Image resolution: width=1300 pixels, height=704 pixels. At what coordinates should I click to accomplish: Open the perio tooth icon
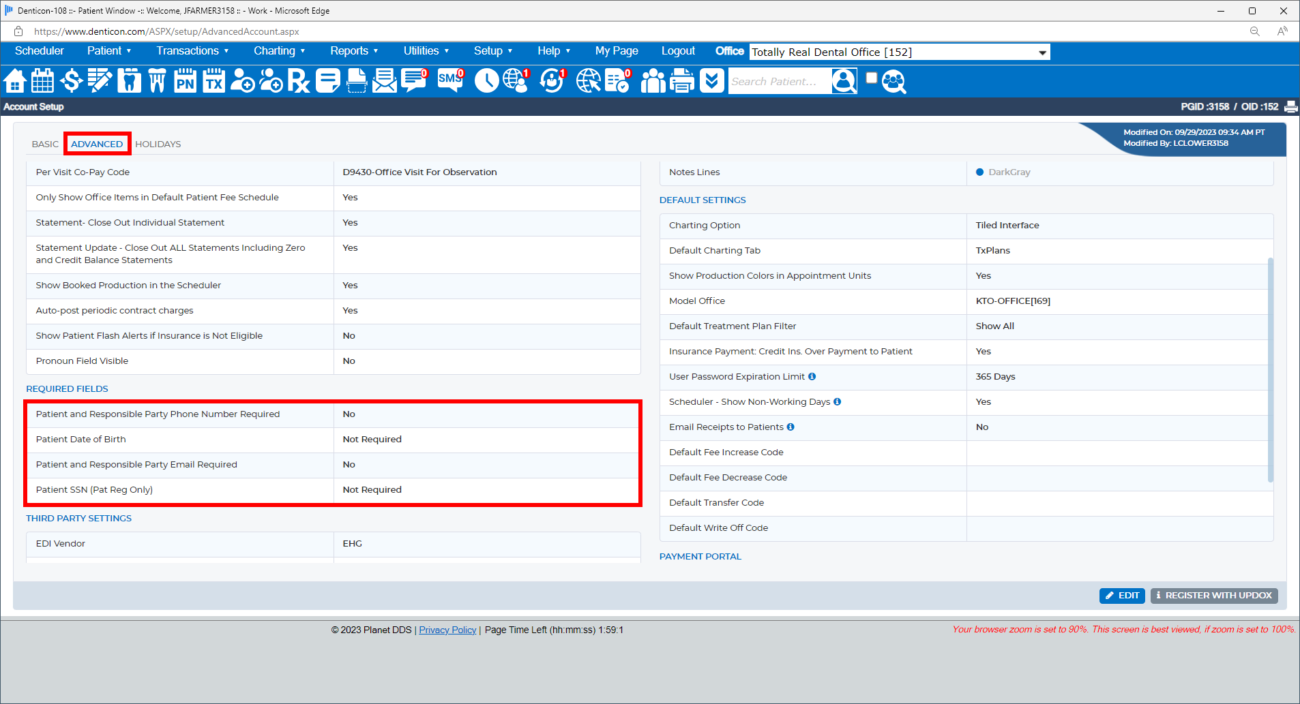[x=157, y=81]
